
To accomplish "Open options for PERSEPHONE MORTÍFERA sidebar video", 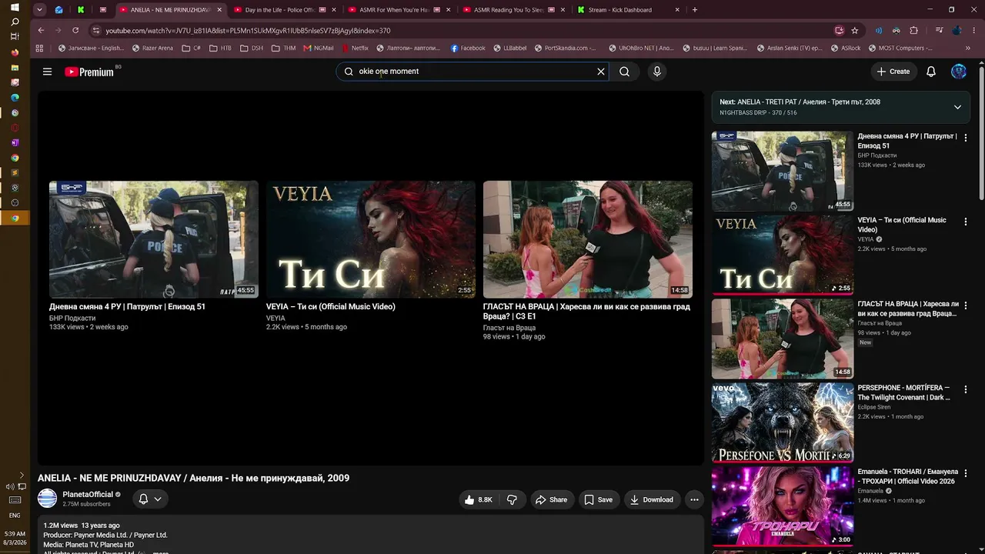I will [x=966, y=389].
